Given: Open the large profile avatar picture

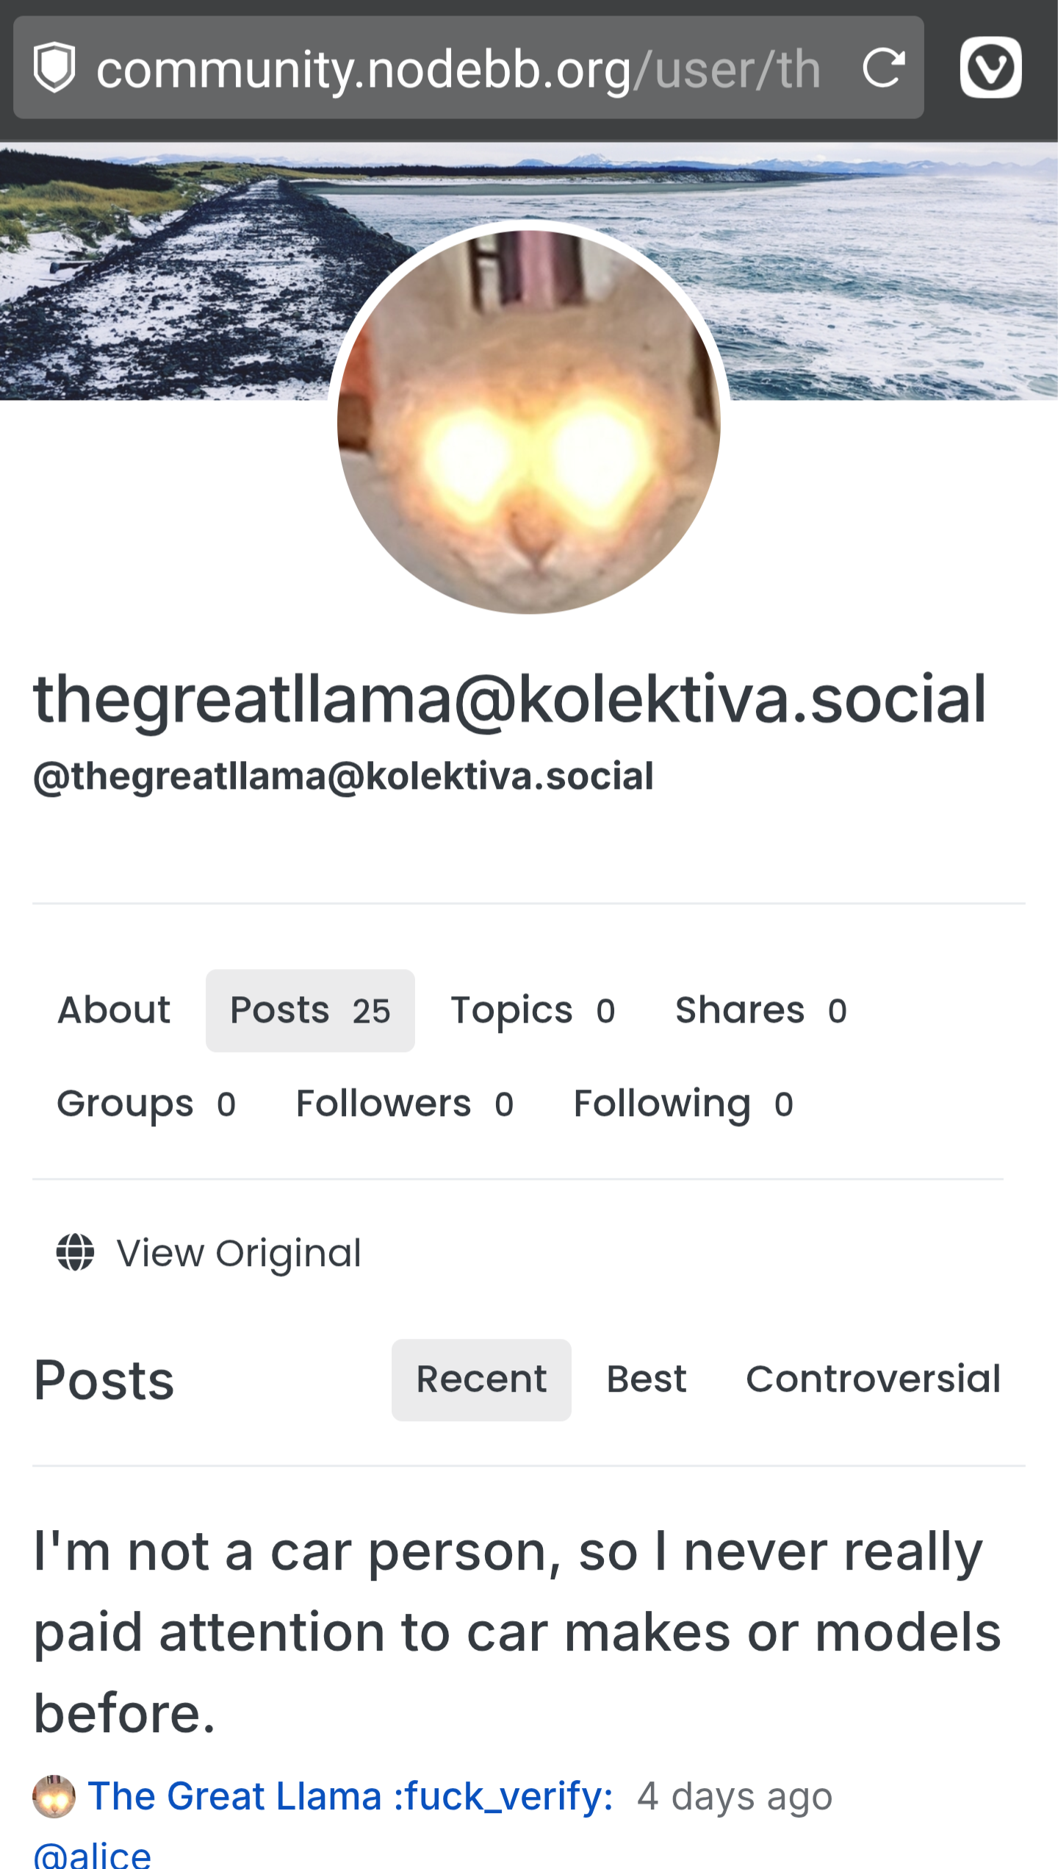Looking at the screenshot, I should click(x=529, y=421).
